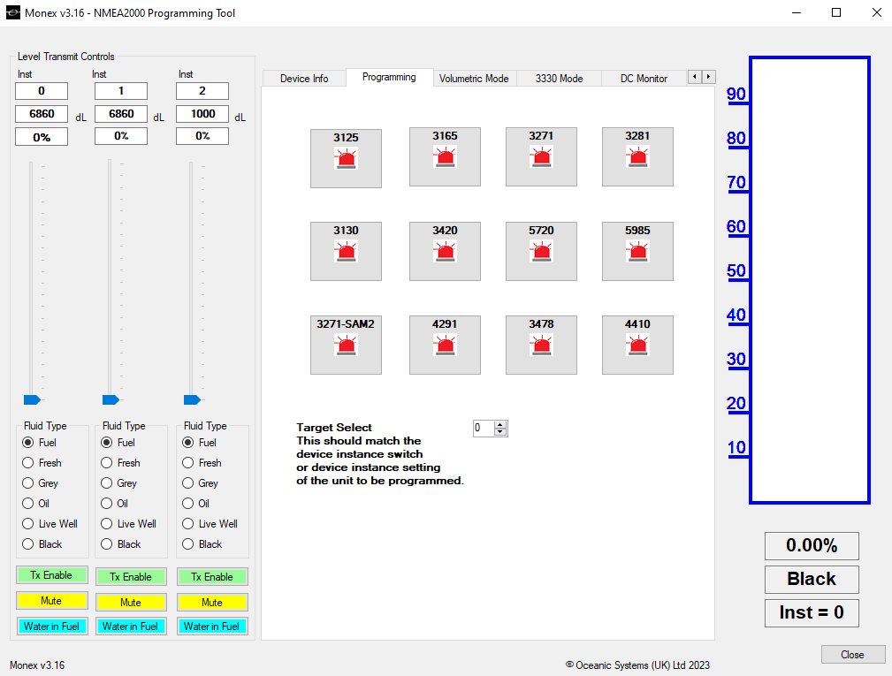
Task: Open the DC Monitor tab
Action: click(x=644, y=79)
